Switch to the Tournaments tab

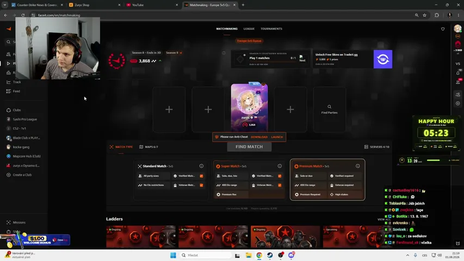(271, 29)
